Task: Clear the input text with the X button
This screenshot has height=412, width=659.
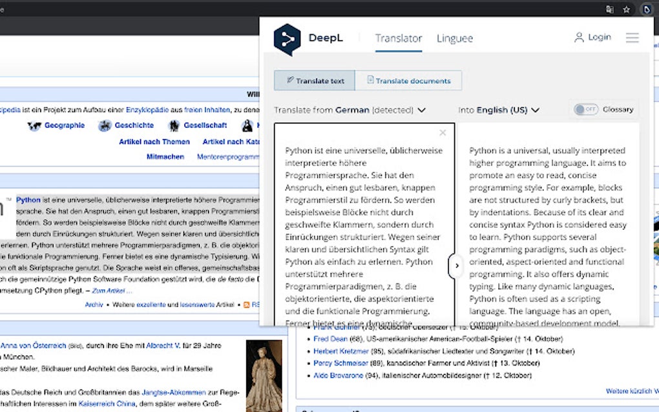Action: [443, 132]
